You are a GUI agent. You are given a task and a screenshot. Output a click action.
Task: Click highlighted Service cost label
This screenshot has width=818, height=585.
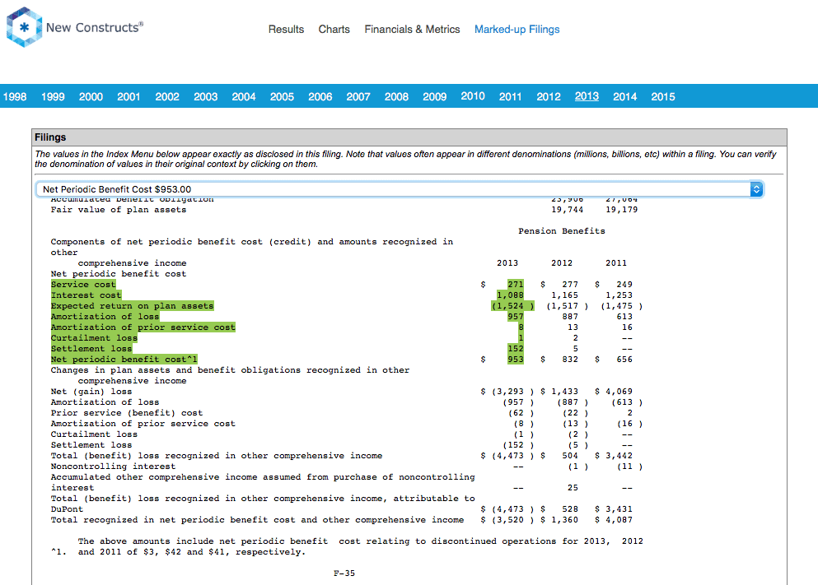point(83,285)
